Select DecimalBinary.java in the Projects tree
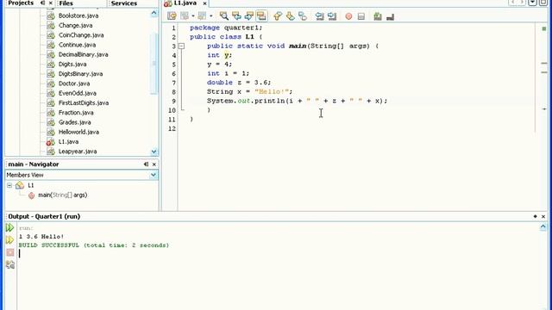Screen dimensions: 552x310 click(83, 54)
